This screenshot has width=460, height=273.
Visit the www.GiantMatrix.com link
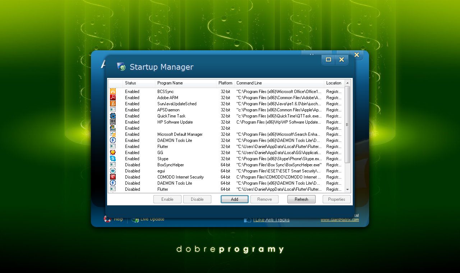click(340, 220)
